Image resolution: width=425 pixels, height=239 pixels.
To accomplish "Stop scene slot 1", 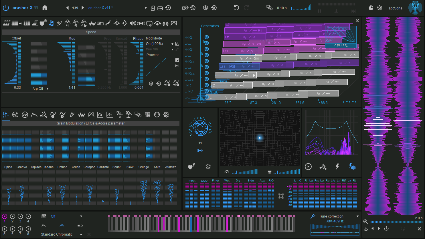I will (5, 216).
